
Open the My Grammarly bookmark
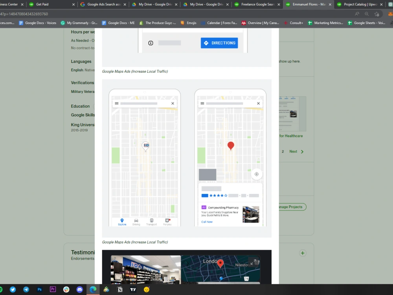coord(79,23)
